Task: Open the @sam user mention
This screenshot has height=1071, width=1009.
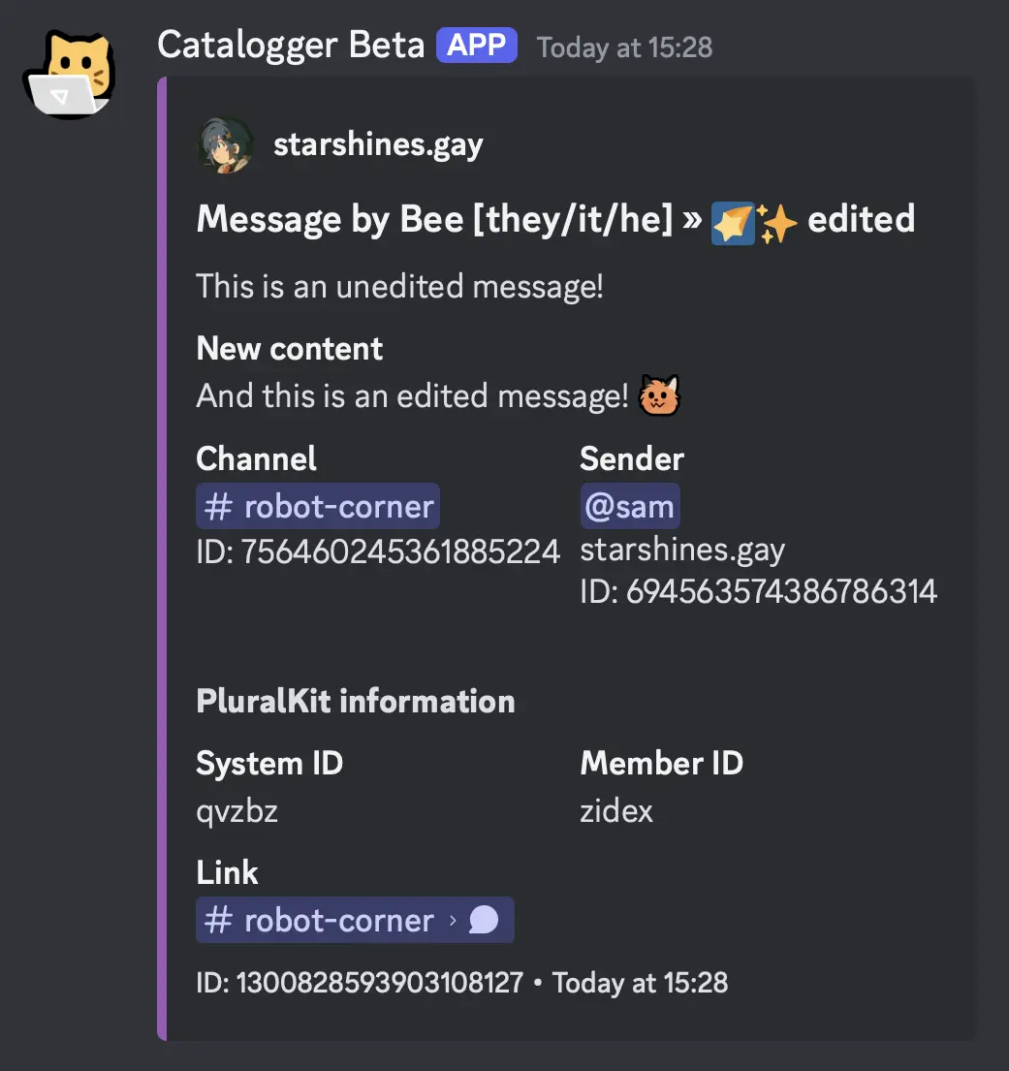Action: click(x=630, y=506)
